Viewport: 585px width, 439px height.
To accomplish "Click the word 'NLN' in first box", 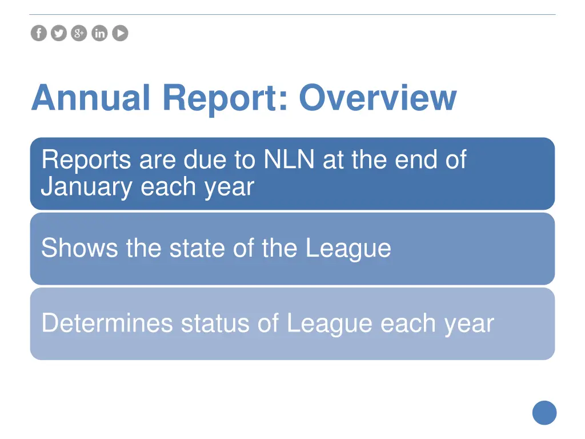I will [289, 160].
